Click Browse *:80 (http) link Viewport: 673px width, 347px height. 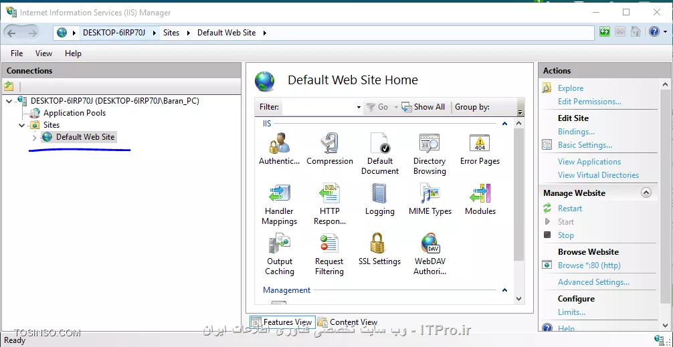click(589, 265)
